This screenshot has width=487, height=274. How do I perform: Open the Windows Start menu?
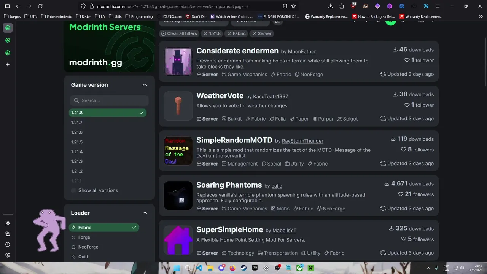click(x=176, y=268)
